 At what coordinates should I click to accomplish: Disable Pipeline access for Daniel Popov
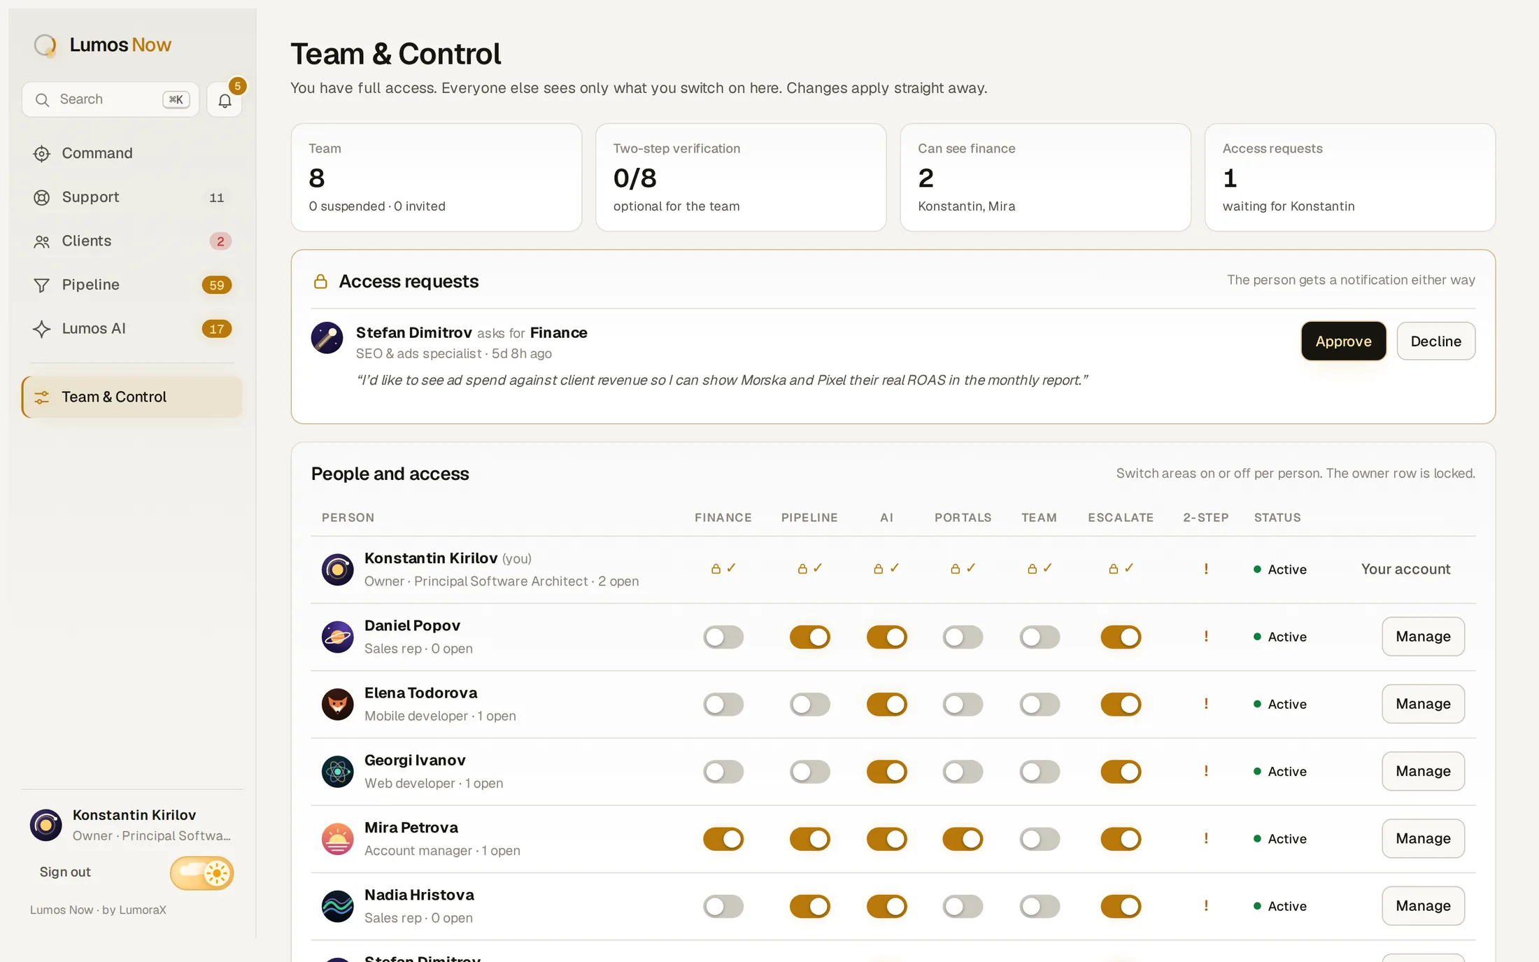point(810,637)
